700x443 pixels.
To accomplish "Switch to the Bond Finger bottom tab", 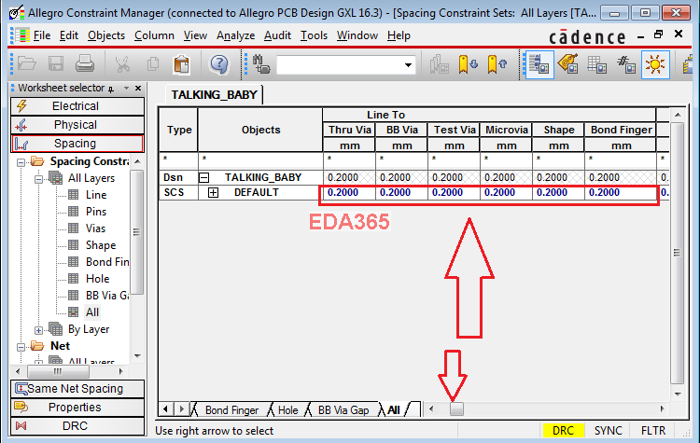I will point(231,410).
